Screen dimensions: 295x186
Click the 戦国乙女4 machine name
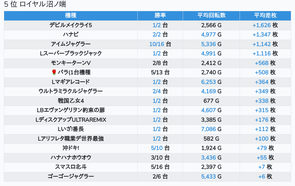[x=71, y=101]
